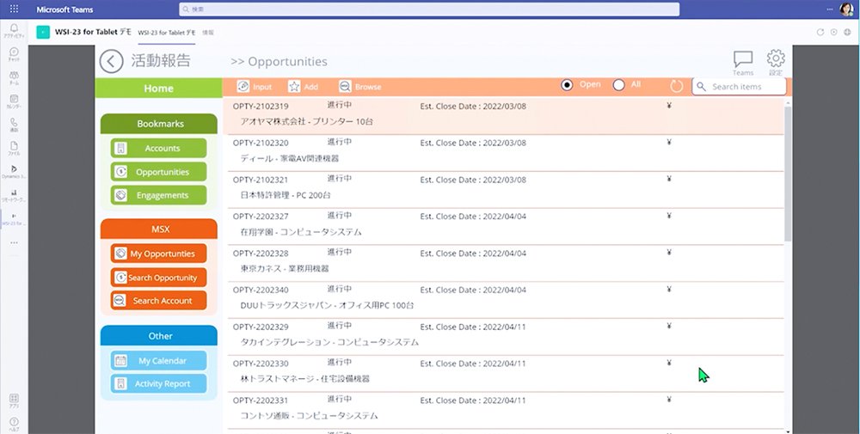Click the profile avatar in title bar
860x434 pixels.
click(846, 9)
